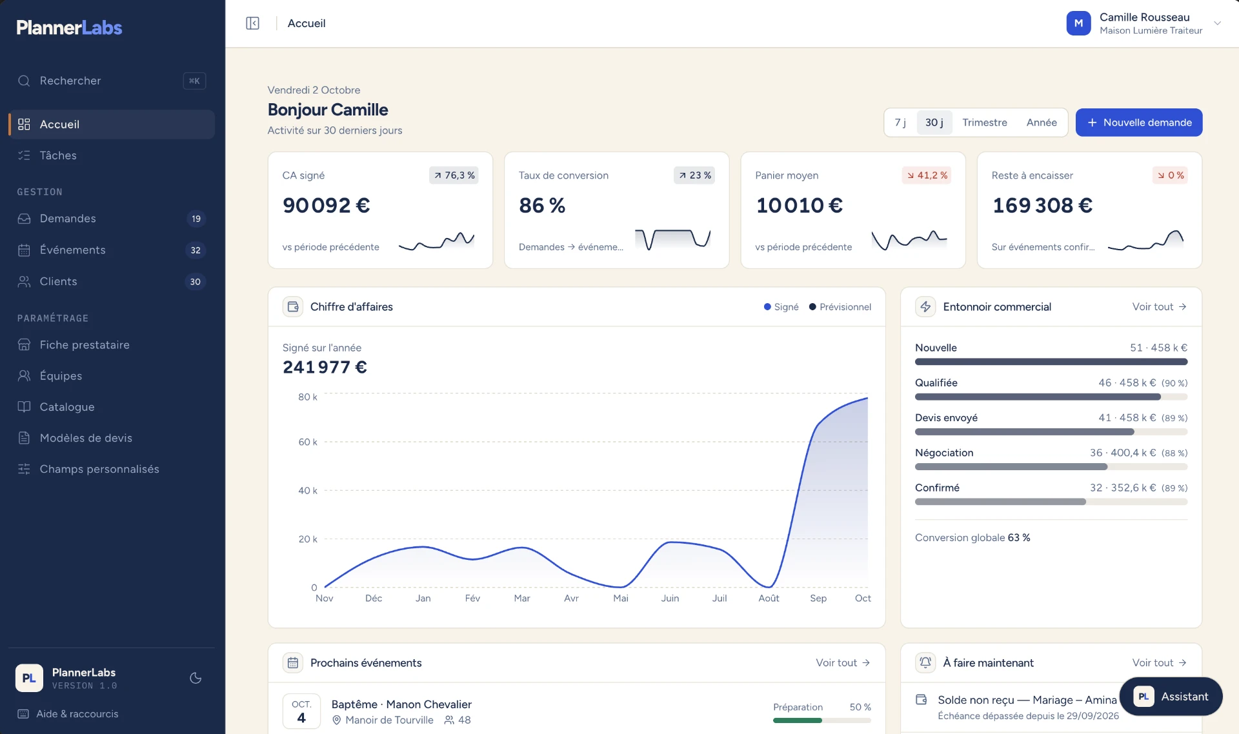Click the Rechercher search field
The image size is (1239, 734).
[111, 81]
